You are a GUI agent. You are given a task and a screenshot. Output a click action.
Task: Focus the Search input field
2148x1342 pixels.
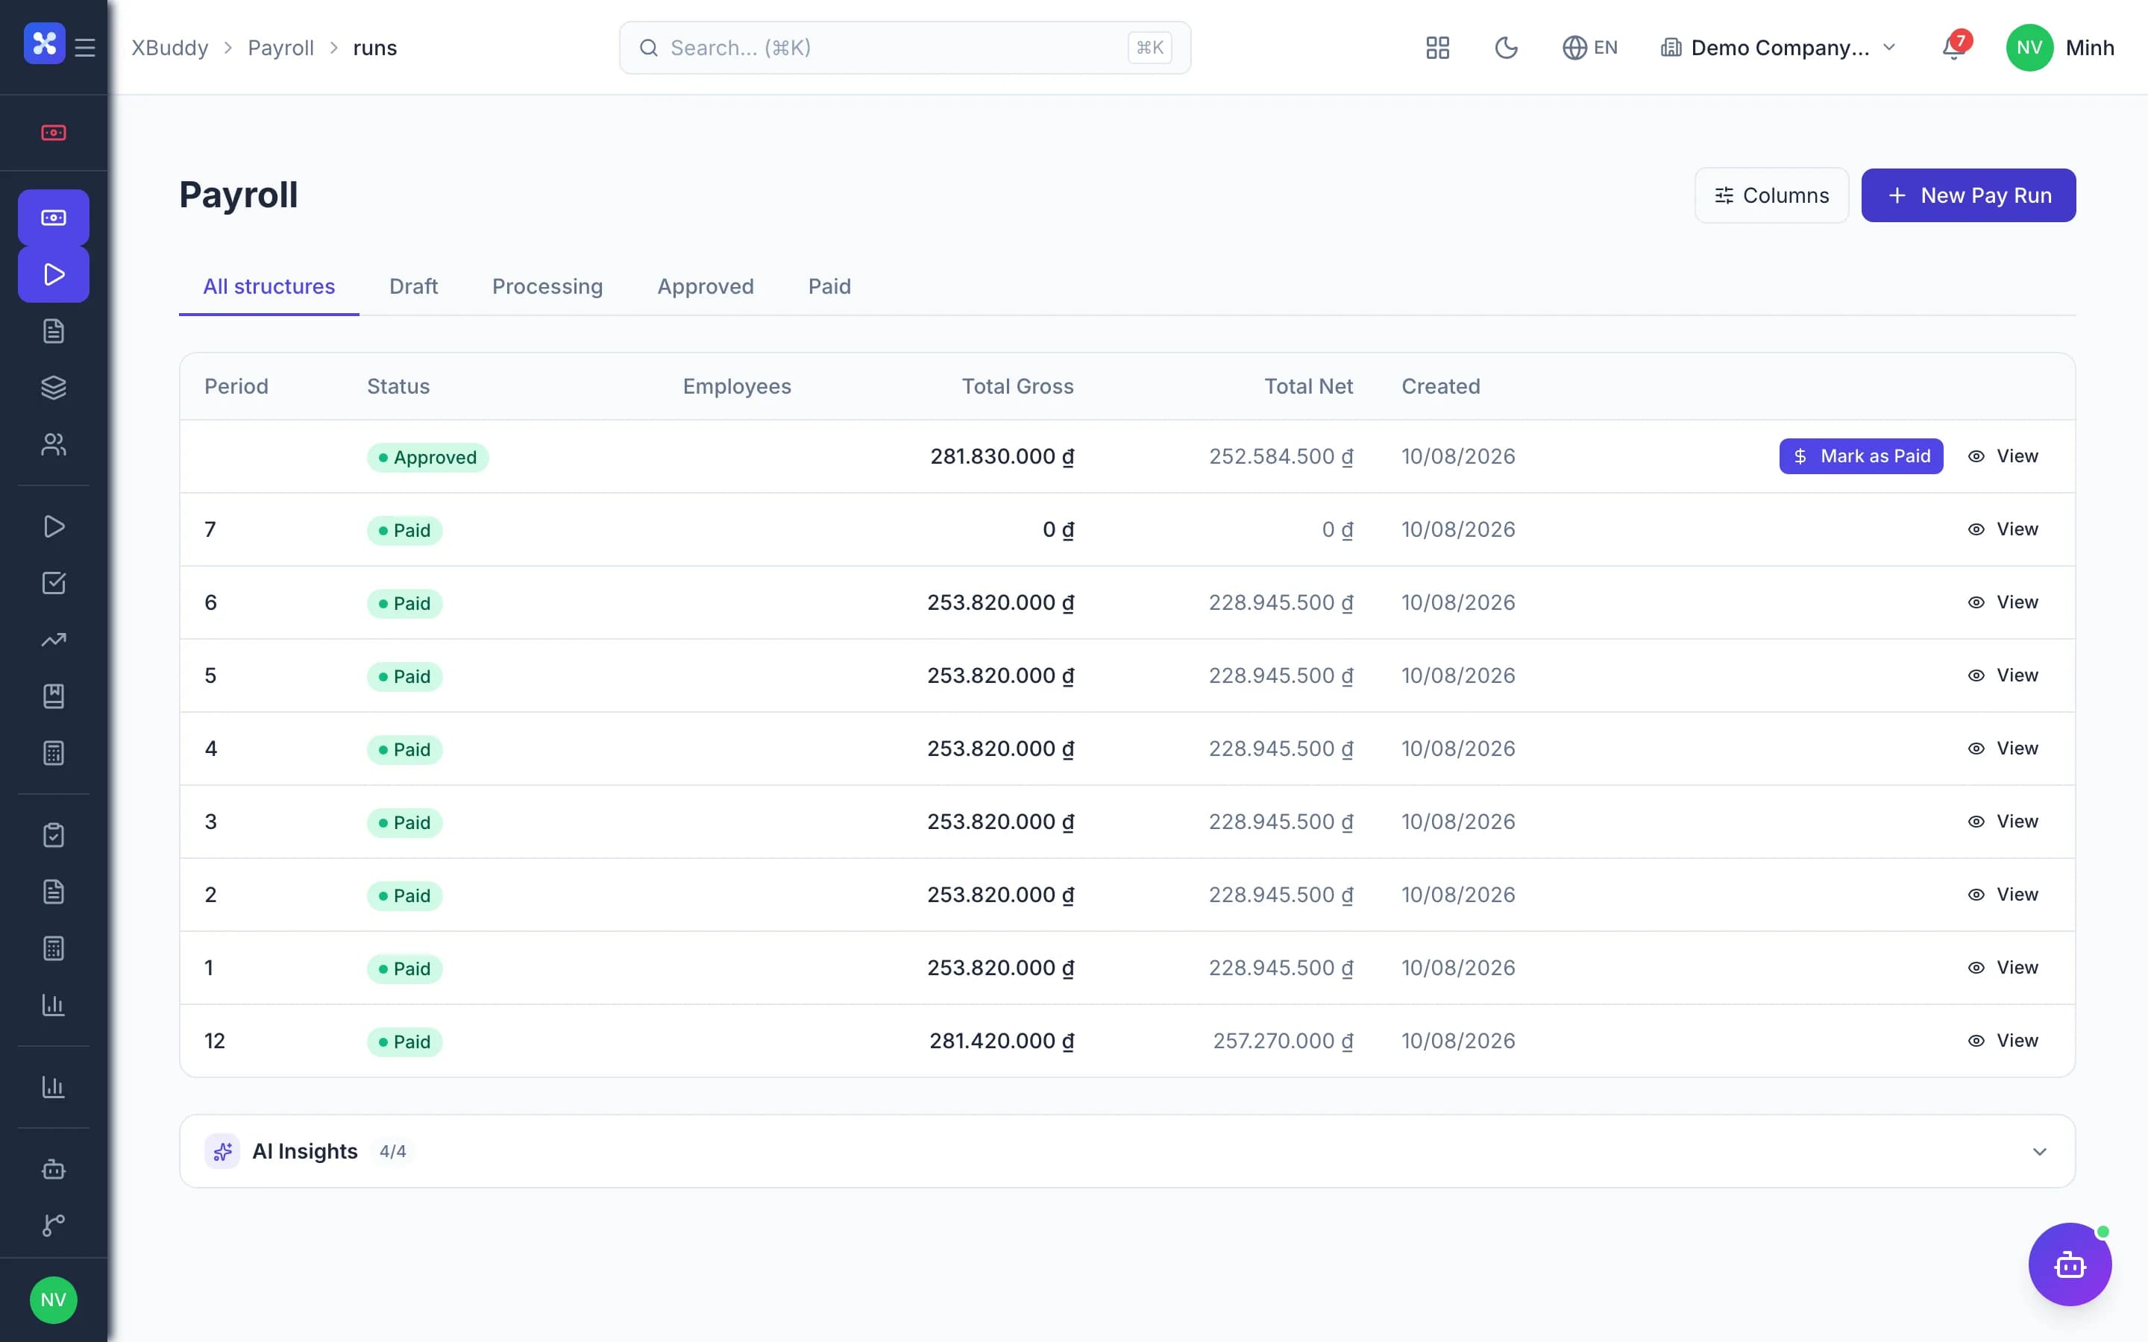pyautogui.click(x=905, y=48)
